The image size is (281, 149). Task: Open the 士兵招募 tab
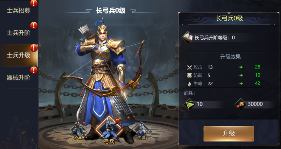tap(19, 10)
